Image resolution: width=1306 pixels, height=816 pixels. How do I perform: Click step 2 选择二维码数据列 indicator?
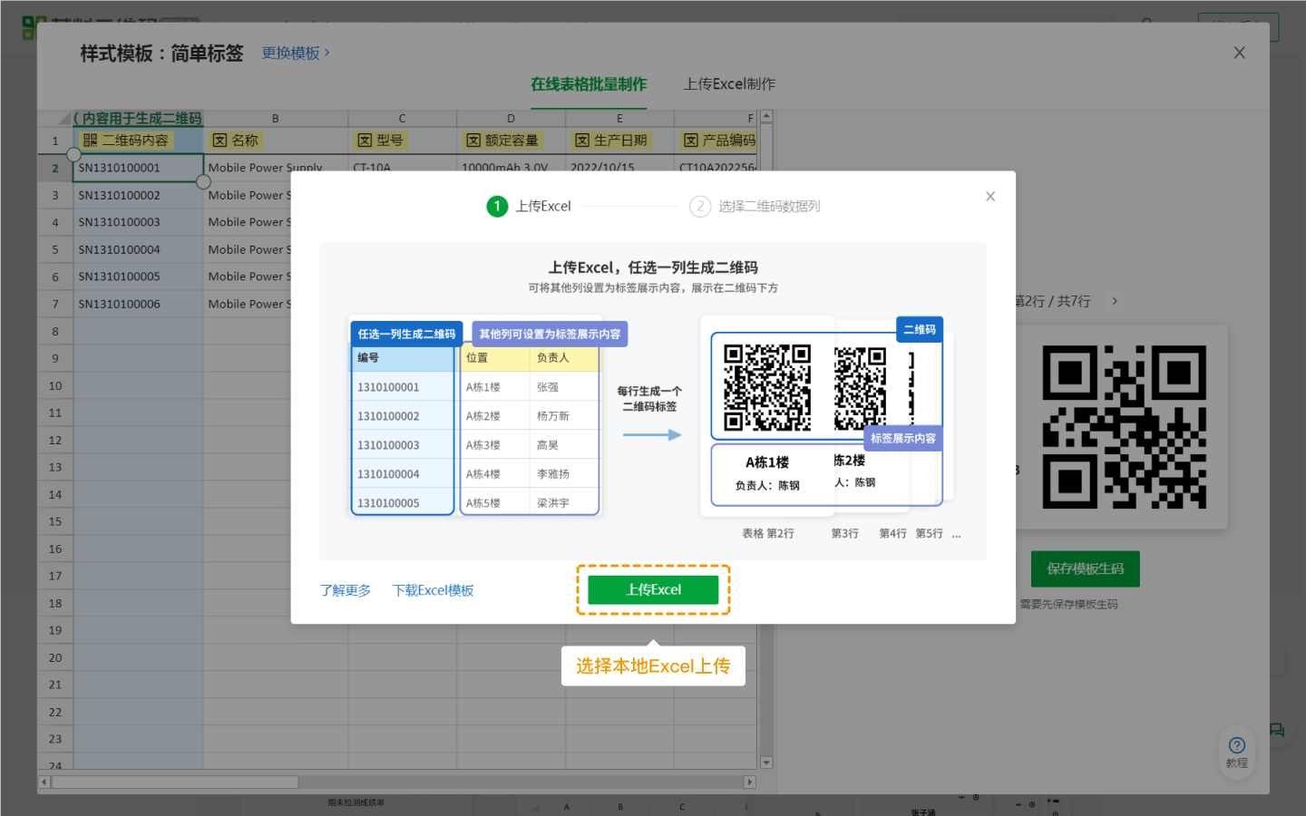(700, 206)
